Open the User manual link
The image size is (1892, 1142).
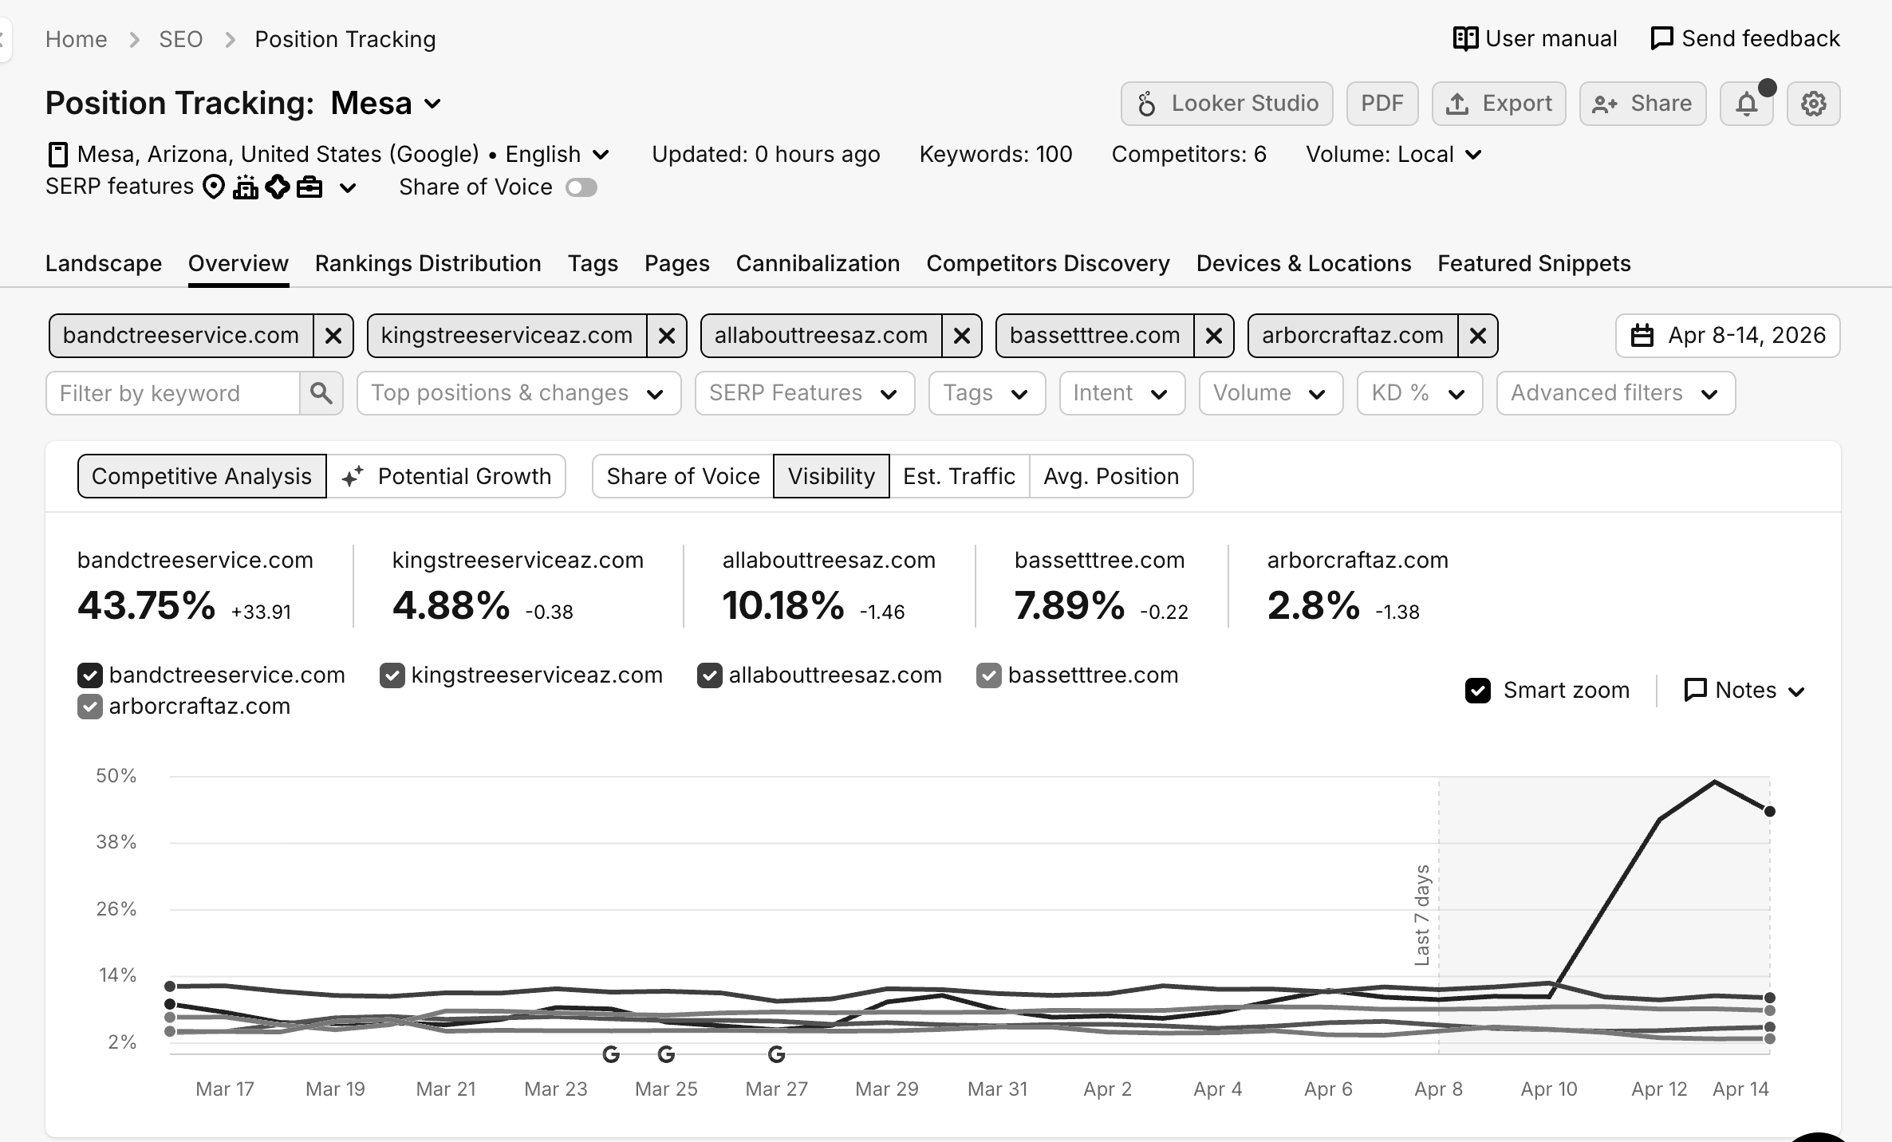[x=1534, y=38]
